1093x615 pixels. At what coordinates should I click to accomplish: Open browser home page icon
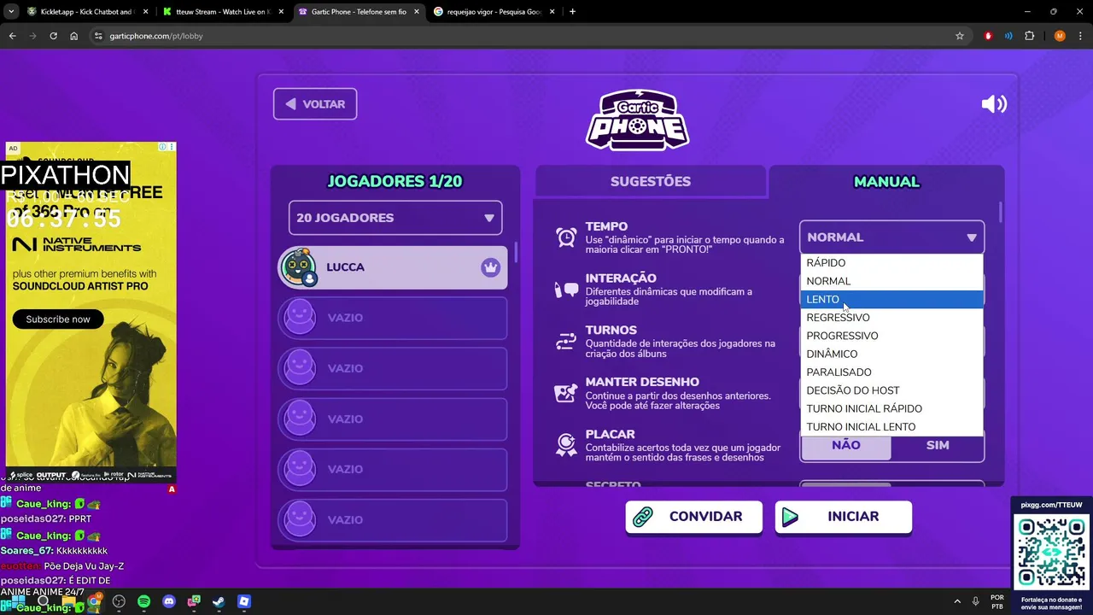click(x=74, y=36)
